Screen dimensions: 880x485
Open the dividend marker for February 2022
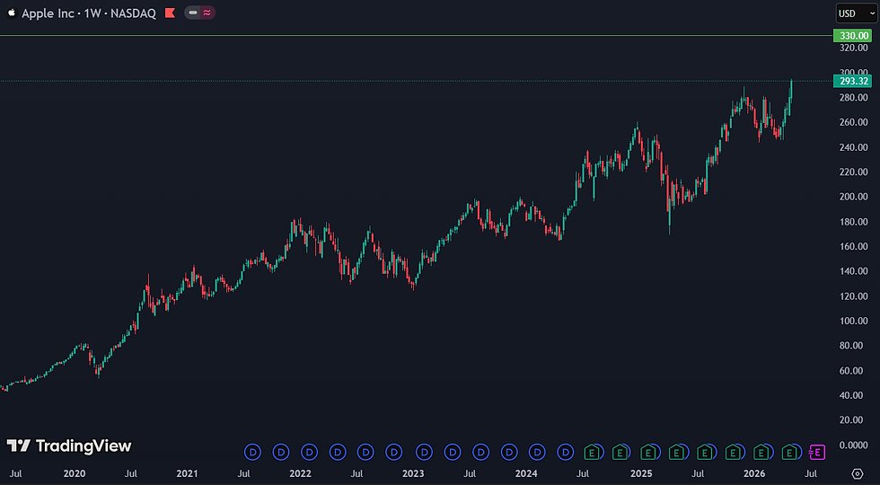click(310, 451)
